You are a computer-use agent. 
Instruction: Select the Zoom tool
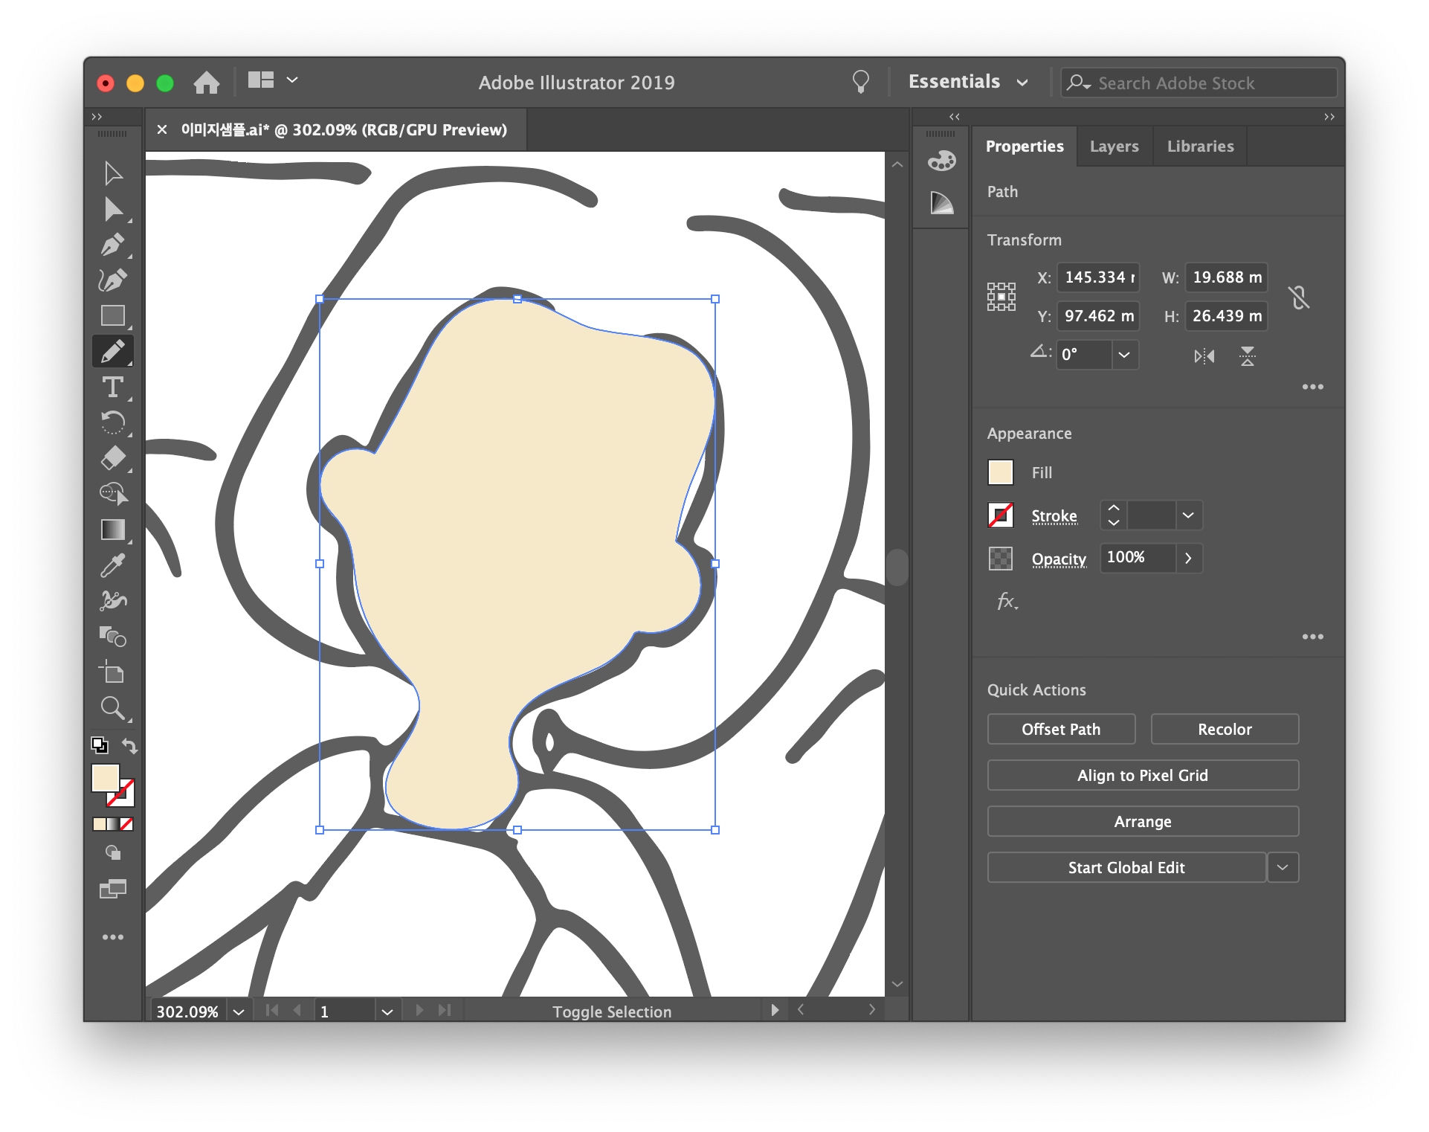point(112,708)
